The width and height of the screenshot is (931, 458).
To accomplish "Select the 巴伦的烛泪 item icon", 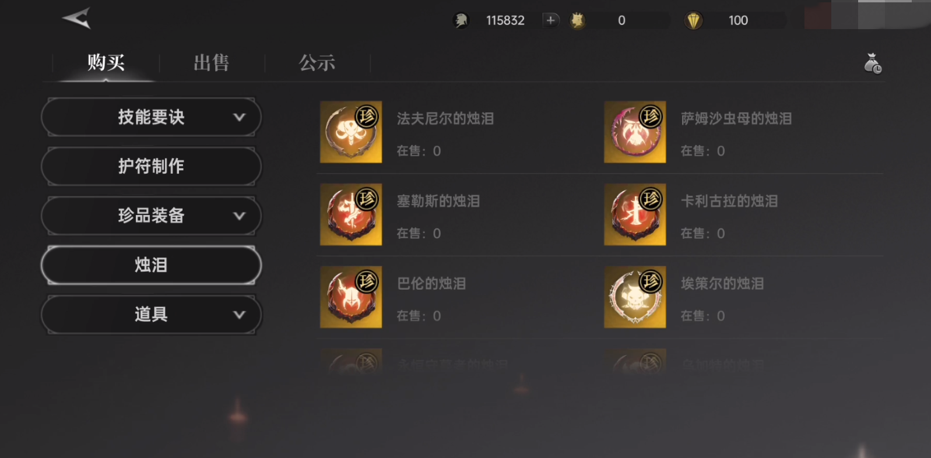I will (x=351, y=297).
